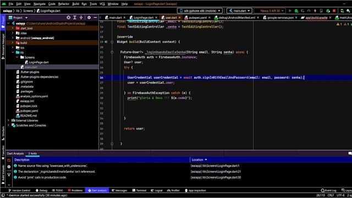Open the Logcat tool window
This screenshot has width=352, height=198.
coord(157,190)
